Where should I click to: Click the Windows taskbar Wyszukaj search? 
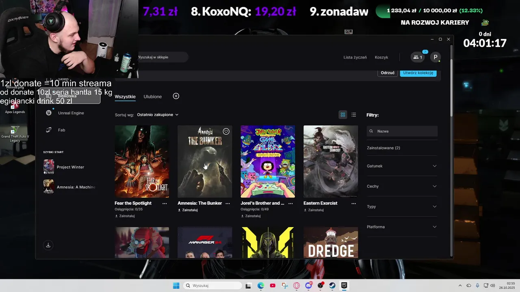pos(212,286)
